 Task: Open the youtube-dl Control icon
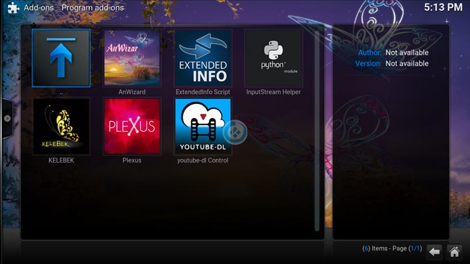pyautogui.click(x=203, y=126)
